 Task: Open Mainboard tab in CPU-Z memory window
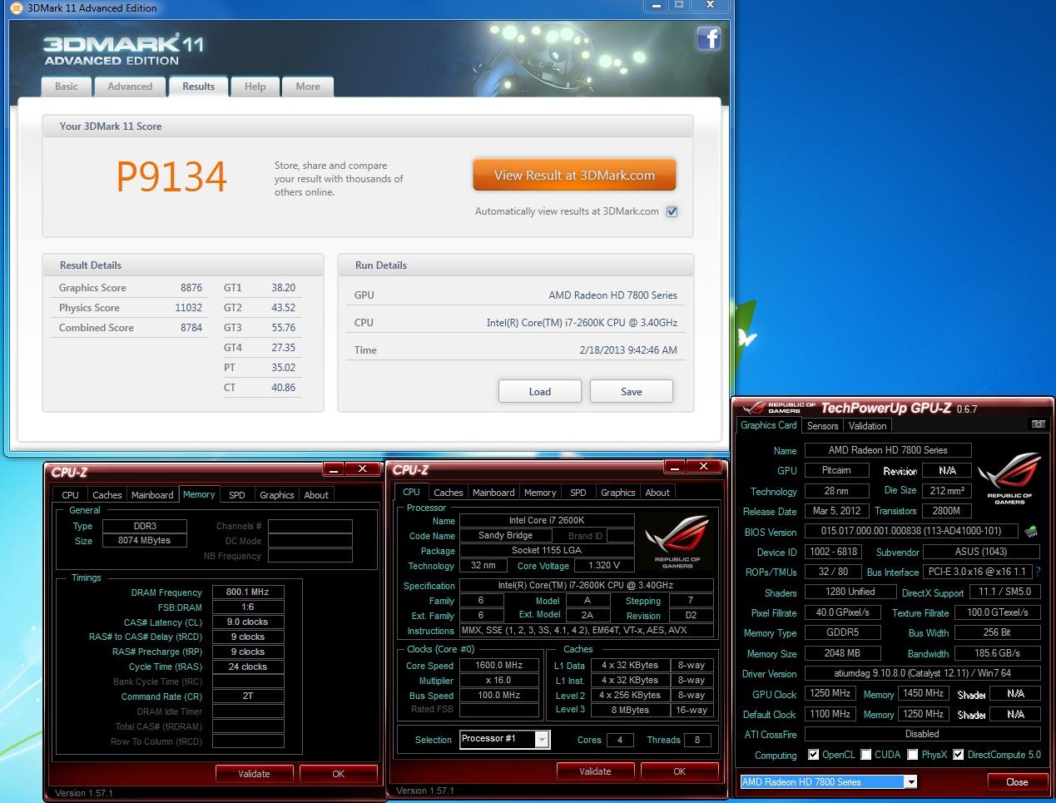point(153,495)
